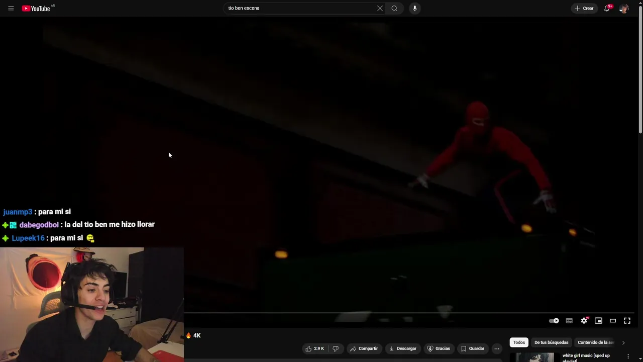Start voice search with microphone
643x362 pixels.
414,8
